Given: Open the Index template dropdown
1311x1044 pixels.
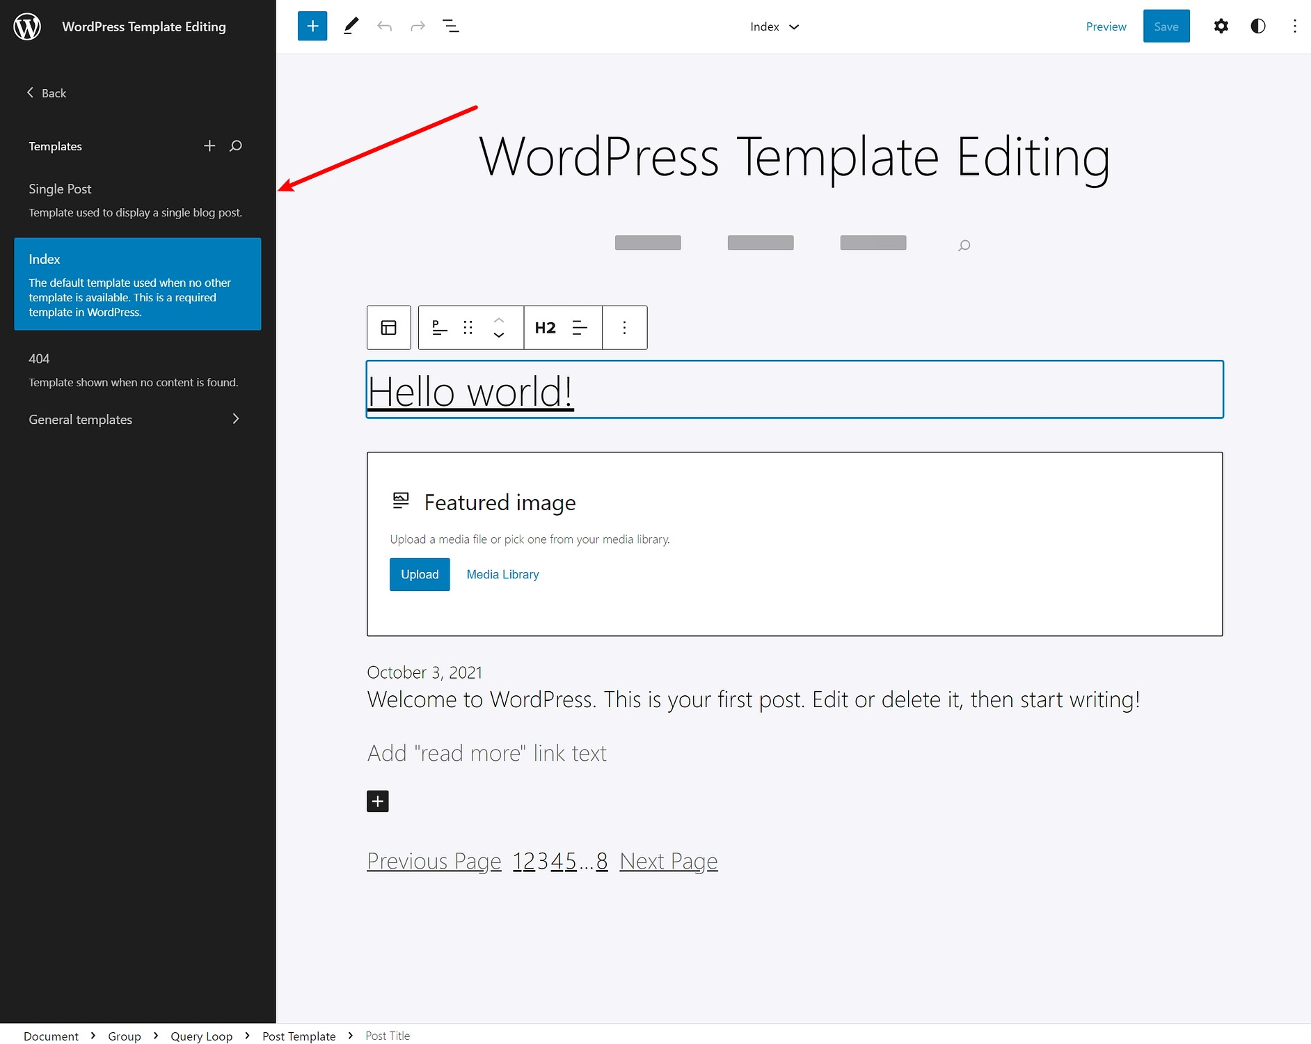Looking at the screenshot, I should coord(774,26).
